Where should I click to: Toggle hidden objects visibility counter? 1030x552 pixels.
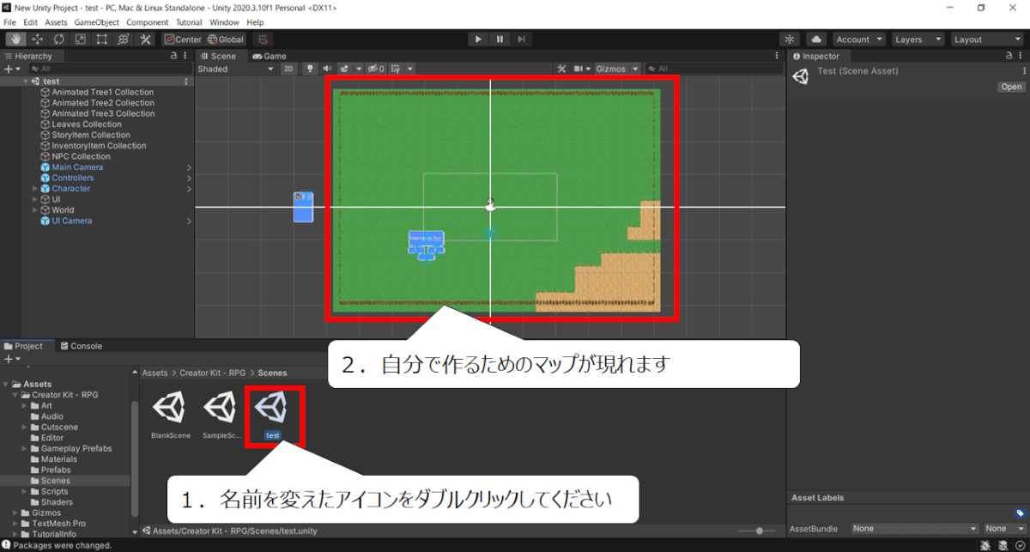pyautogui.click(x=376, y=69)
